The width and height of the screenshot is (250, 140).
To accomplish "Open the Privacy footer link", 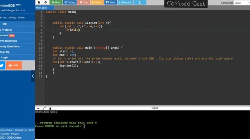I will pyautogui.click(x=15, y=134).
